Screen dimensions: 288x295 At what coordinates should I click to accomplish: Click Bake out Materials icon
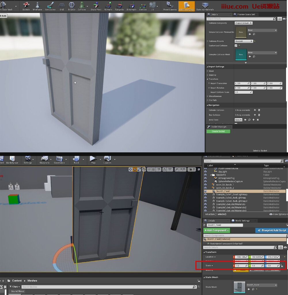pos(205,6)
